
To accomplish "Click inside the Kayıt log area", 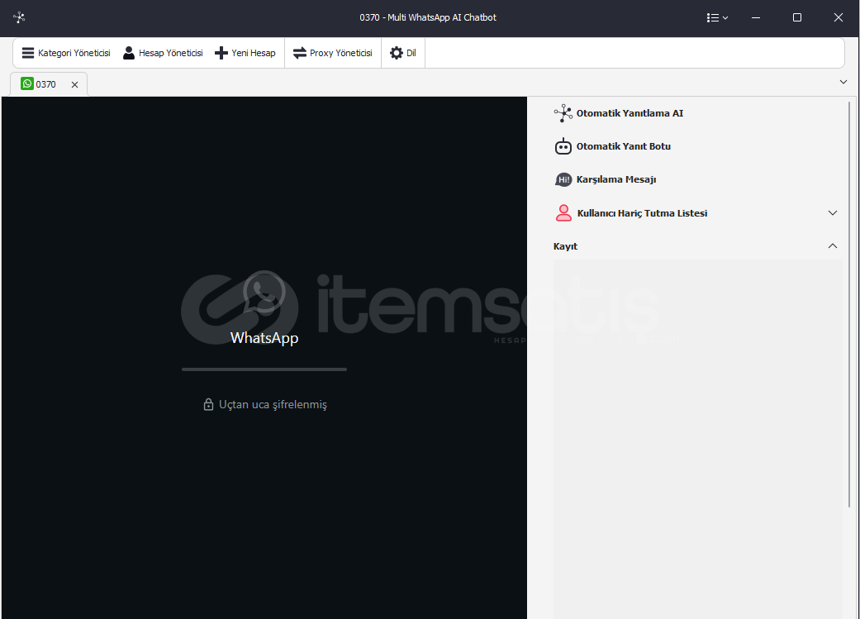I will tap(697, 439).
